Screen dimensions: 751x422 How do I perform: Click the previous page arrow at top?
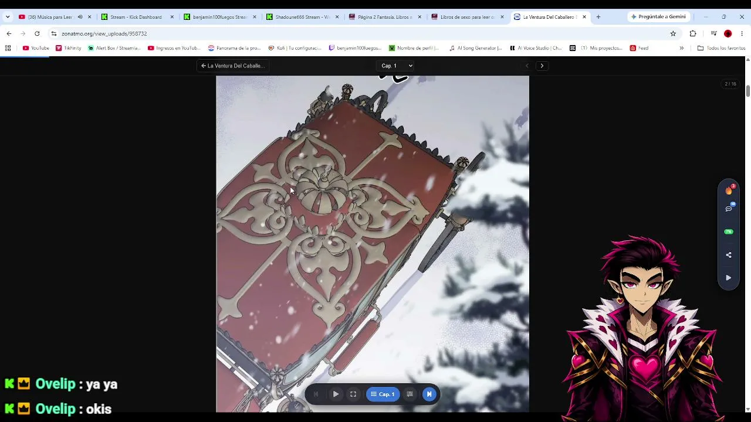[x=527, y=66]
